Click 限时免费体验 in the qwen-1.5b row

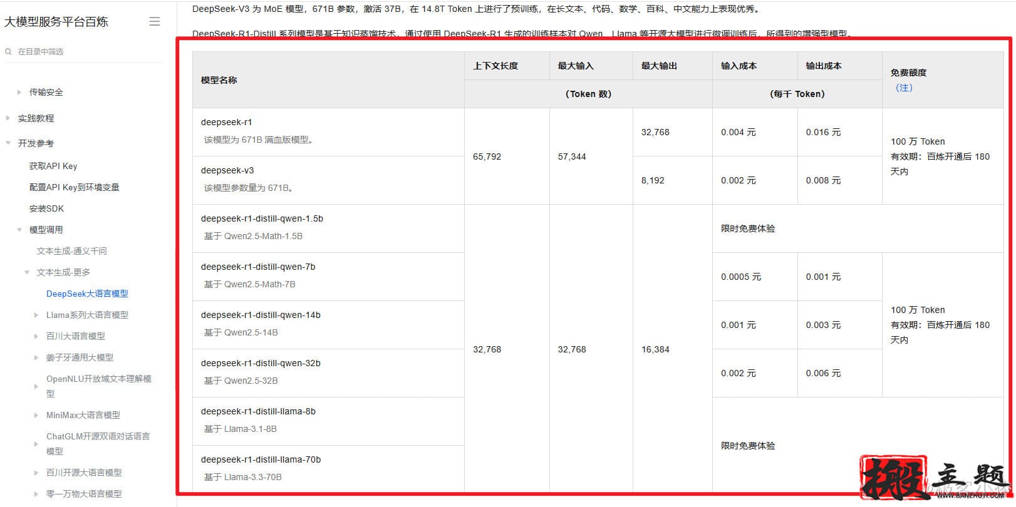[748, 228]
